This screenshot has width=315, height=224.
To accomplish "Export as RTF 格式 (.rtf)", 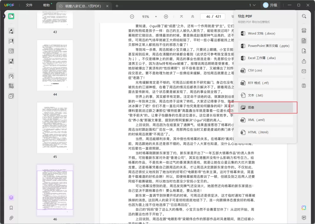I will point(265,83).
